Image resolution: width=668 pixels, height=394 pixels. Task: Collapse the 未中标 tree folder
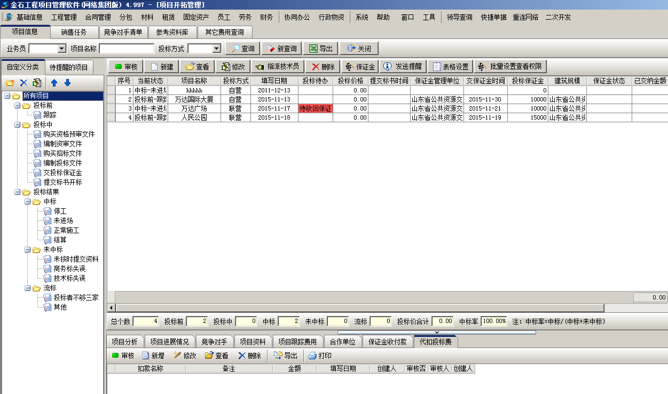coord(28,250)
